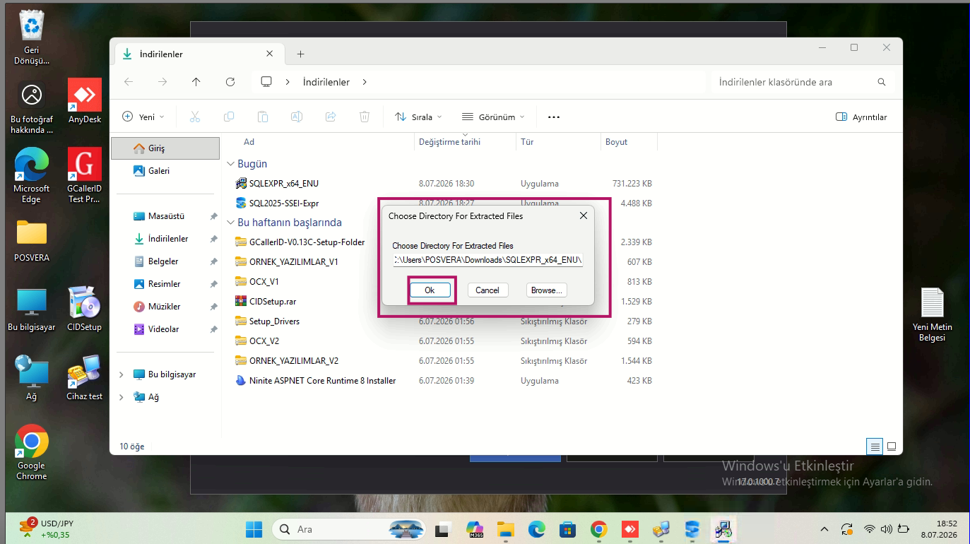Open the Sırala sort menu

(418, 117)
